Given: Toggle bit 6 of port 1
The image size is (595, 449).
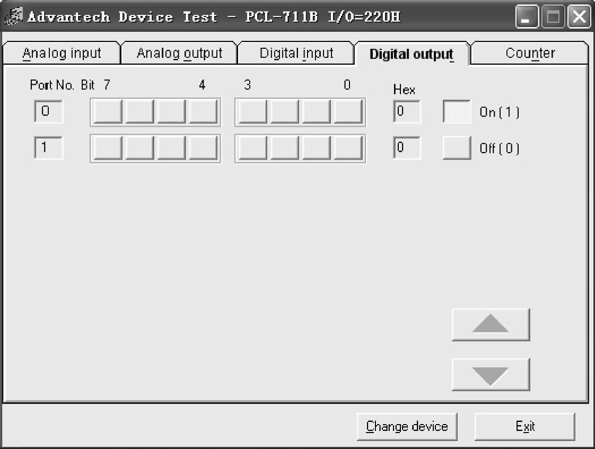Looking at the screenshot, I should click(139, 148).
